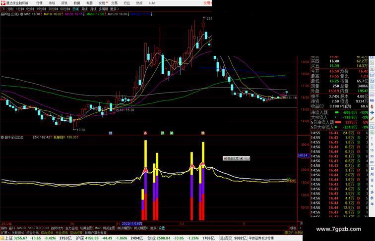The width and height of the screenshot is (375, 241).
Task: Toggle the circle icon beside 超牛全仓出击
Action: (2, 138)
